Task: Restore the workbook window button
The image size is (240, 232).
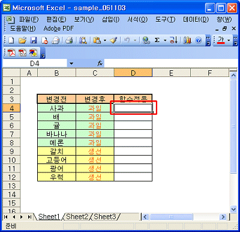Action: coord(224,29)
